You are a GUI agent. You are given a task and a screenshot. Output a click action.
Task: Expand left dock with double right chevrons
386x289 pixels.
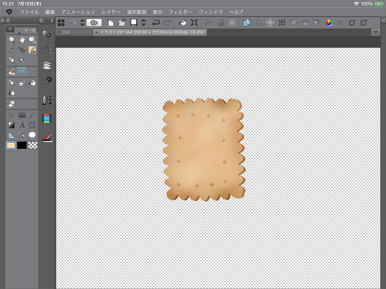pyautogui.click(x=3, y=20)
